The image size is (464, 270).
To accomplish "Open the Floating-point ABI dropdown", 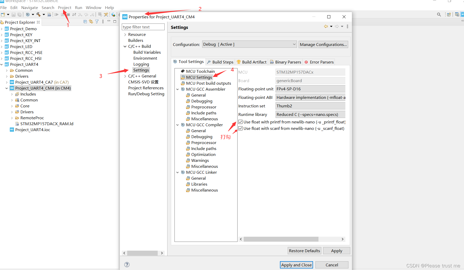I will 310,97.
